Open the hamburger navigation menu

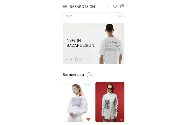(x=65, y=7)
